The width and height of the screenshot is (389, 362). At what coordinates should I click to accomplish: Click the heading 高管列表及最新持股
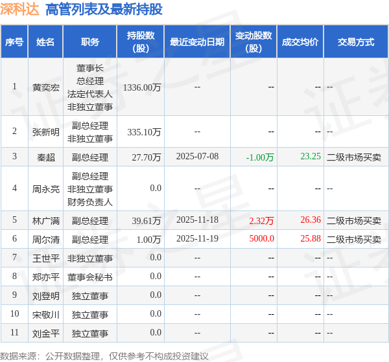point(104,10)
